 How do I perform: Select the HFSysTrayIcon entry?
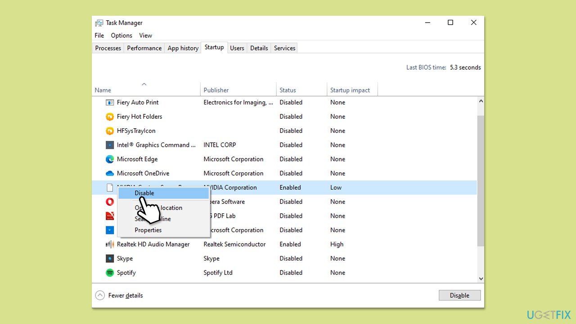[x=136, y=131]
